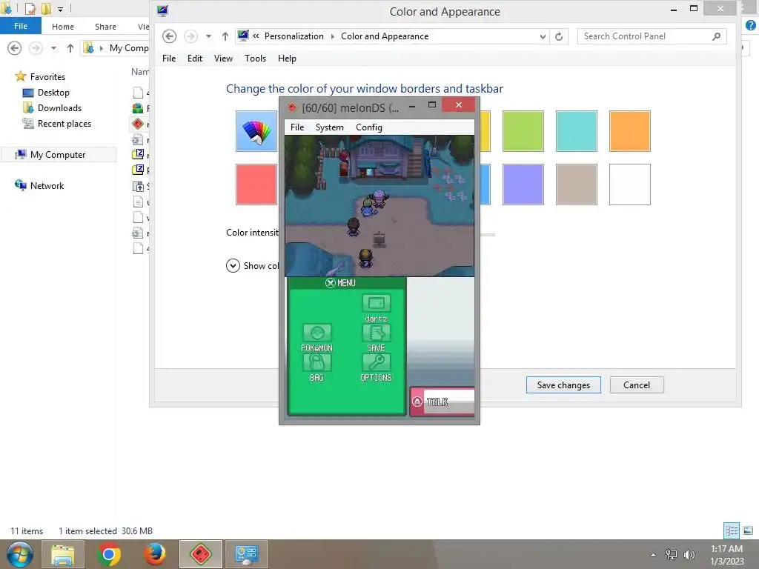The width and height of the screenshot is (759, 569).
Task: Open Explorer recent locations dropdown arrow
Action: point(53,48)
